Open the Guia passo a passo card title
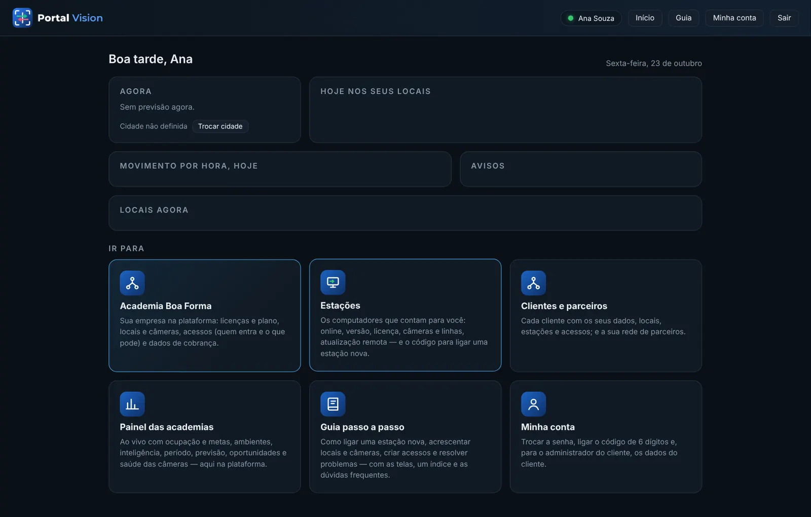The image size is (811, 517). (362, 427)
